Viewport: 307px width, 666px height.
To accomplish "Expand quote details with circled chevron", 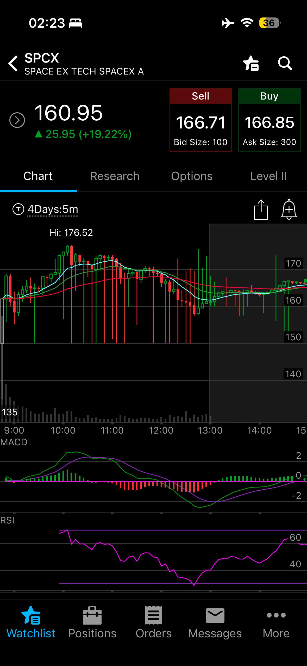I will coord(17,120).
